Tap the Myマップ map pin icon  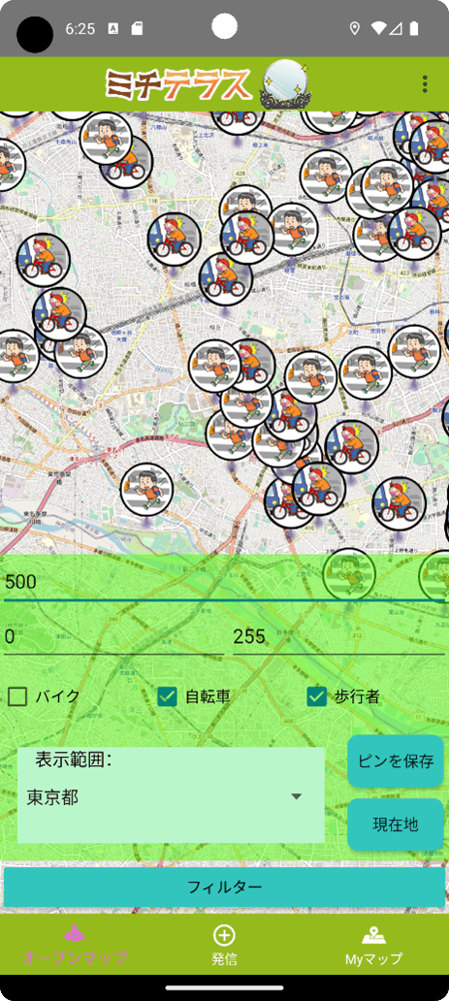point(373,935)
